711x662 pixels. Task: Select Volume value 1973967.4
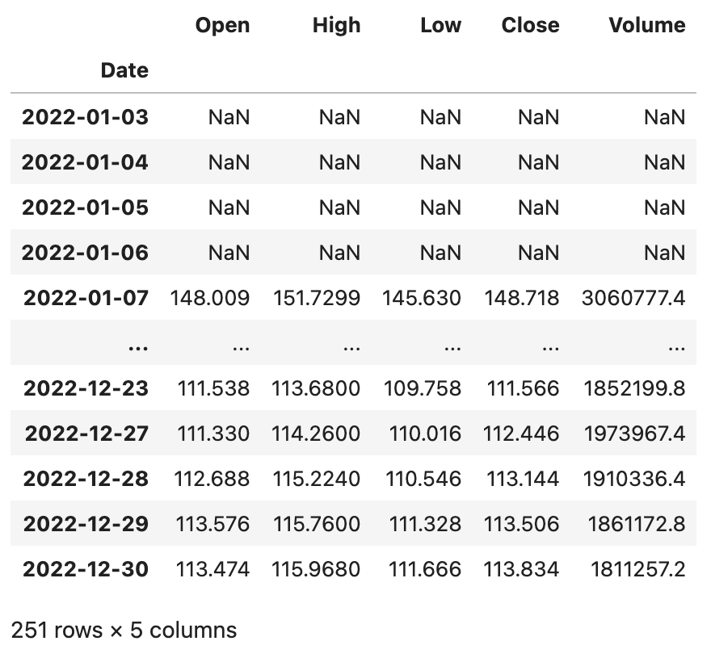633,434
